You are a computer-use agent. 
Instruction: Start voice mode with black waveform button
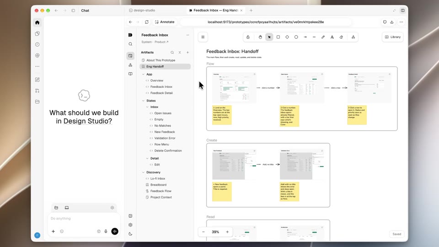pyautogui.click(x=115, y=231)
